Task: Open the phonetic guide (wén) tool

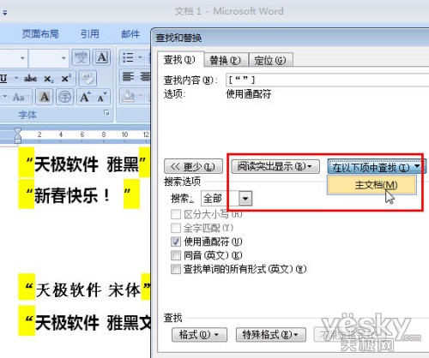Action: tap(81, 58)
